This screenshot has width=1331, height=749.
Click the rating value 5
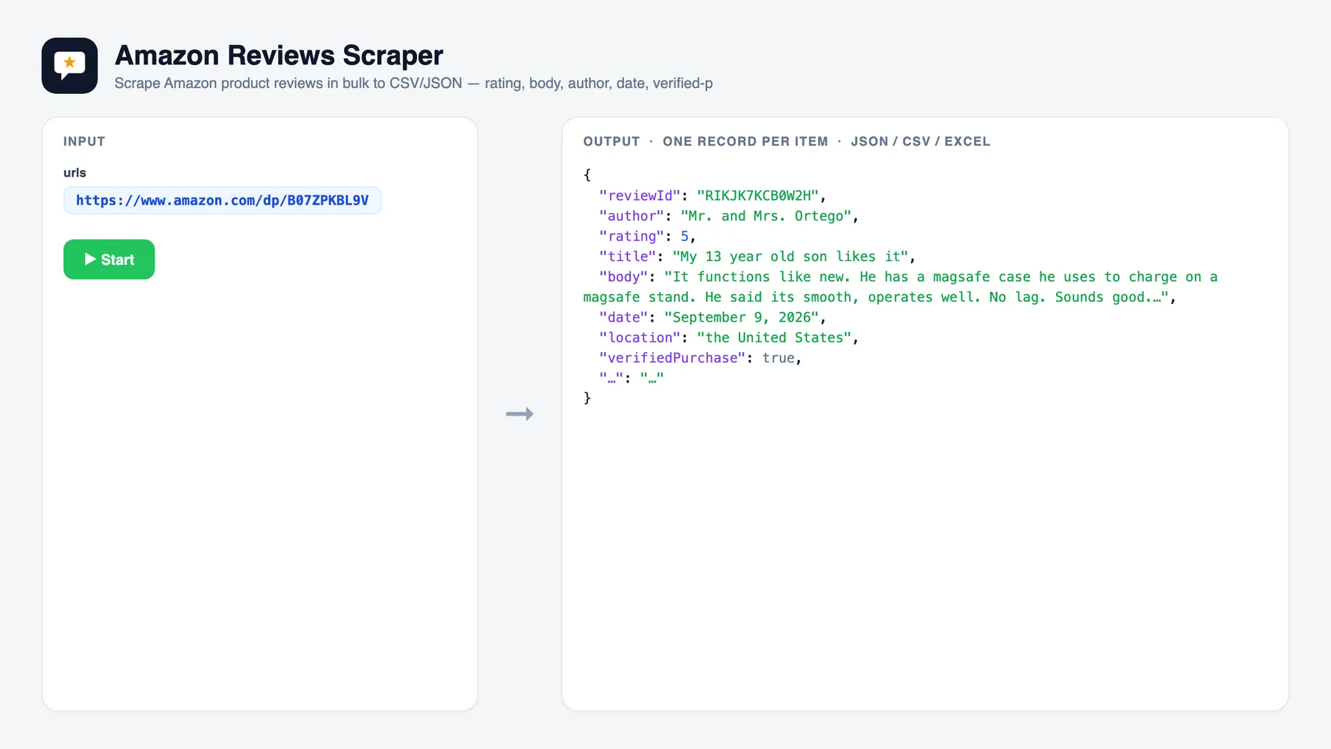(685, 237)
